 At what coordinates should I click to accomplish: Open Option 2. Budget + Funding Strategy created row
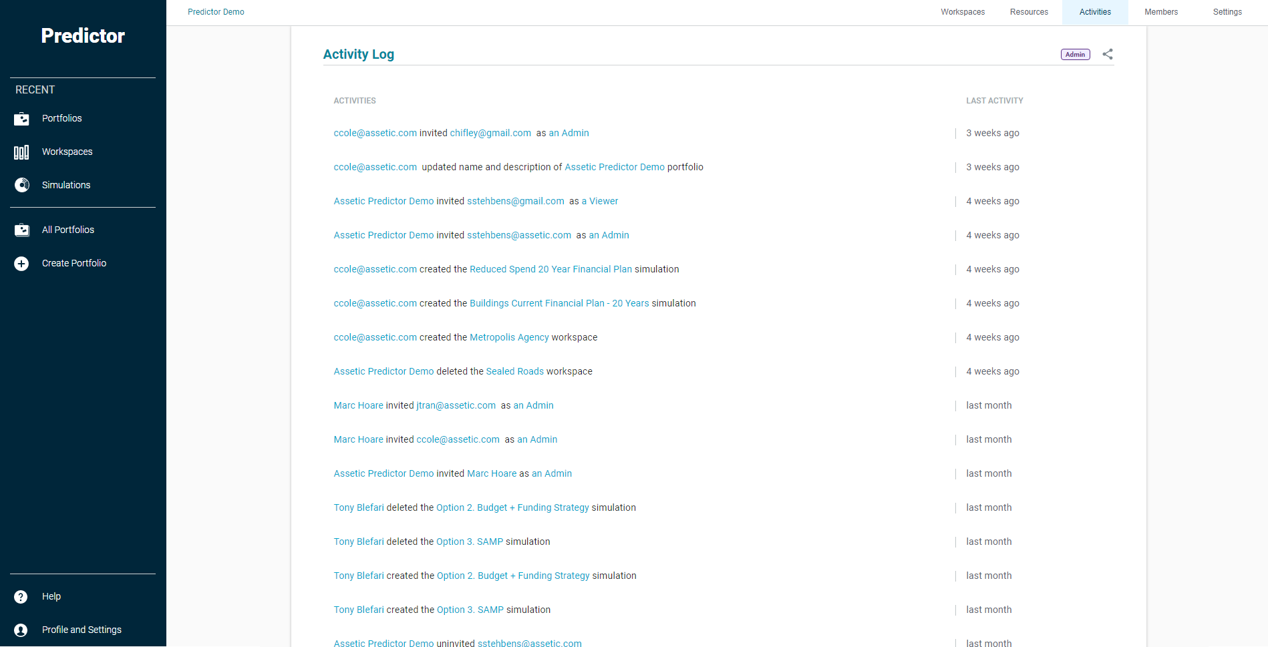click(x=513, y=576)
